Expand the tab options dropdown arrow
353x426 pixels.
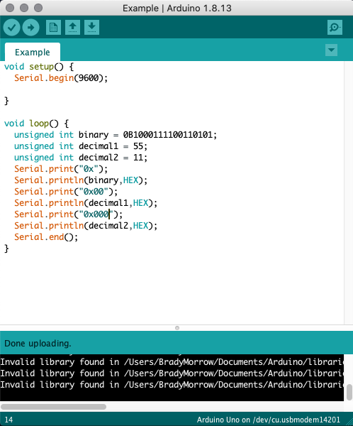(331, 50)
